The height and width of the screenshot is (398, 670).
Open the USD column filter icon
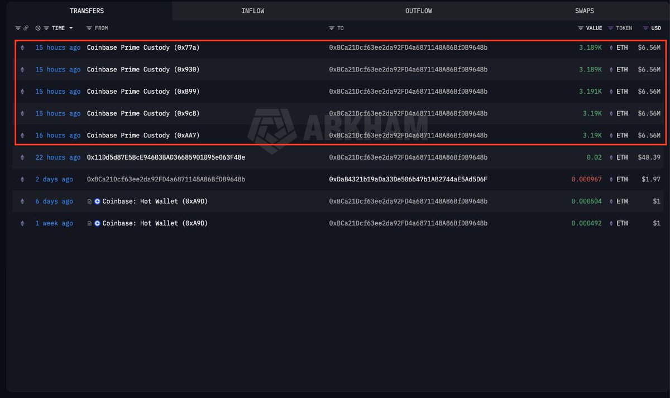pos(645,28)
